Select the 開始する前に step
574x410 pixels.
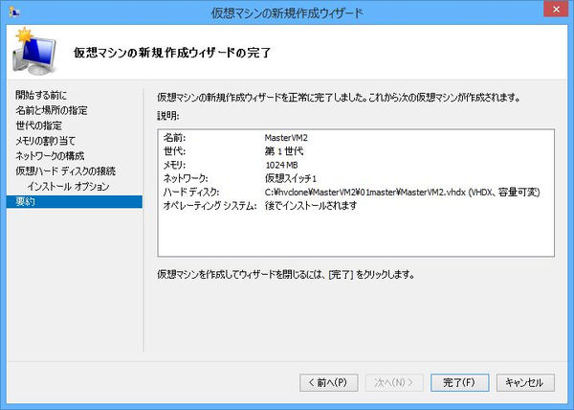coord(41,95)
